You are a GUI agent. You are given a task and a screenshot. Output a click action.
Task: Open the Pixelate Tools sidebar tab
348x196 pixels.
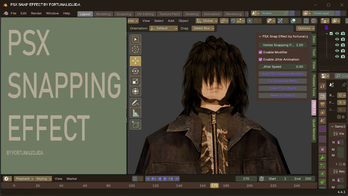pyautogui.click(x=314, y=85)
